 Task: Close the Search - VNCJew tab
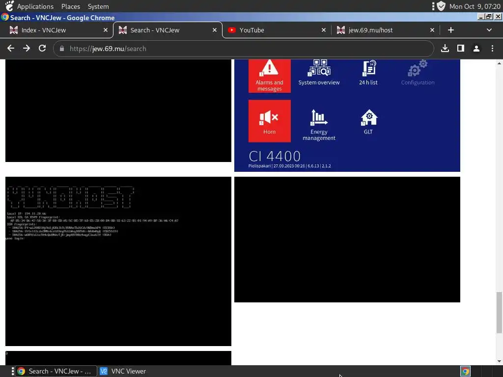tap(215, 30)
